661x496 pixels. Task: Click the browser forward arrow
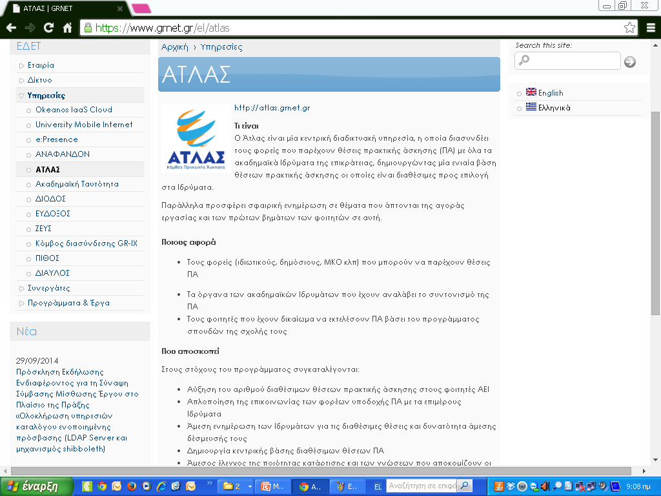pyautogui.click(x=30, y=28)
